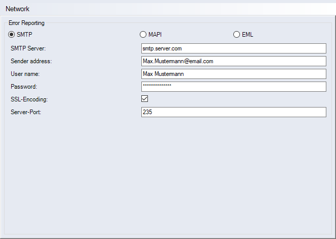
Task: Disable the SSL-Encoding checkbox
Action: tap(145, 98)
